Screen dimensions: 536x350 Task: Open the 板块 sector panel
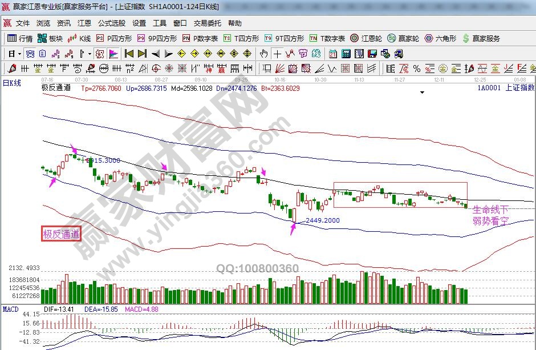click(x=50, y=38)
